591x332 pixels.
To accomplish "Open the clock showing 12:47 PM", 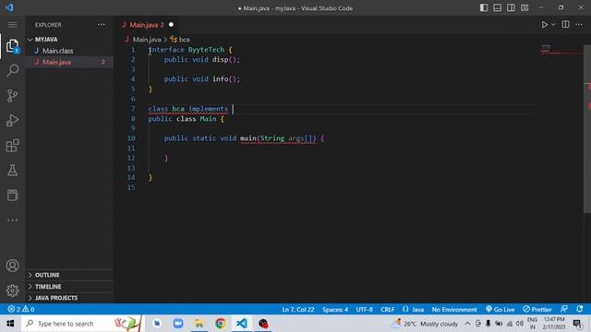I will coord(554,324).
